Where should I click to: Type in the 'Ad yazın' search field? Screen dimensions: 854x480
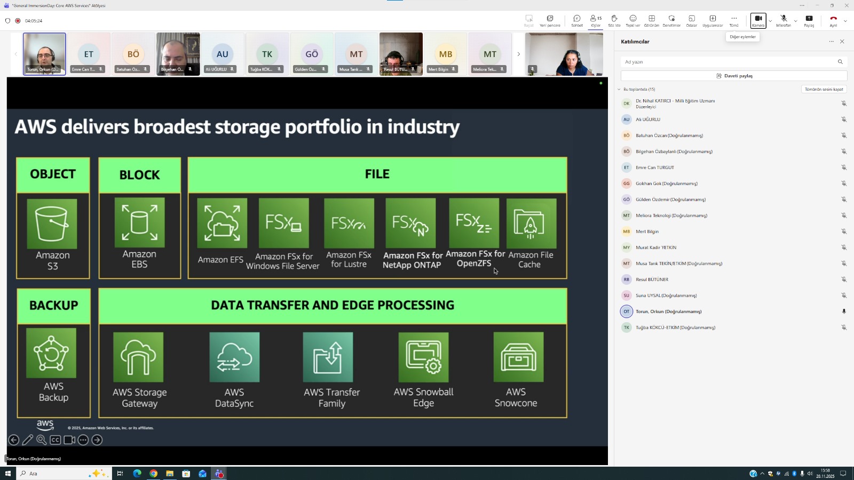(729, 62)
